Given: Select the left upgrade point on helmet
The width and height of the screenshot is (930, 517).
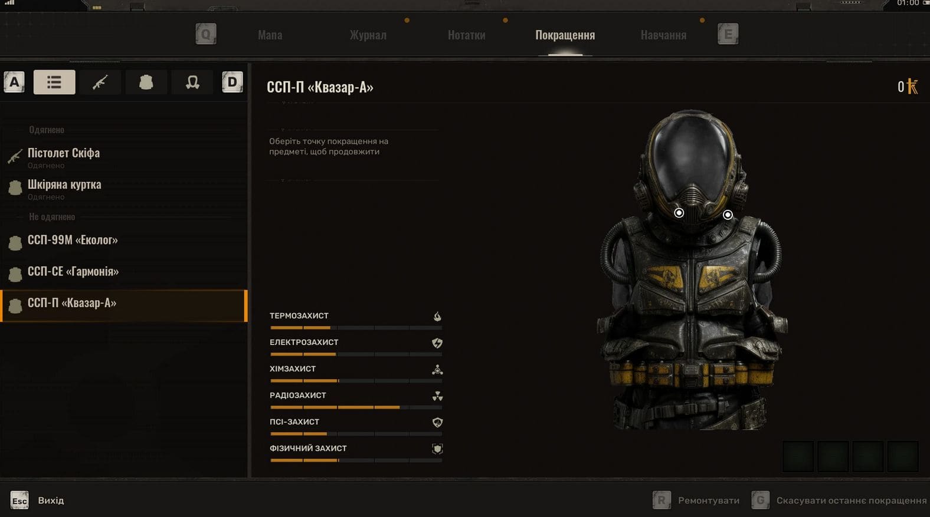Looking at the screenshot, I should click(679, 213).
